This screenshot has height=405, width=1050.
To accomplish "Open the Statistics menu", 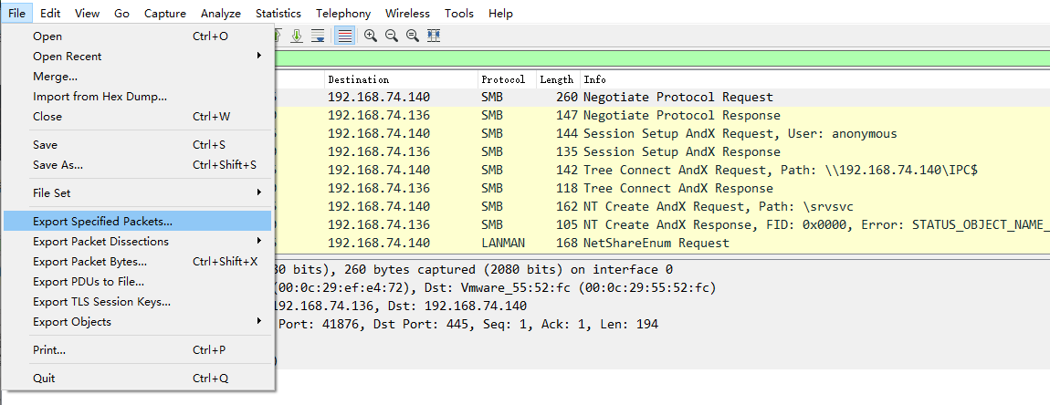I will 278,14.
